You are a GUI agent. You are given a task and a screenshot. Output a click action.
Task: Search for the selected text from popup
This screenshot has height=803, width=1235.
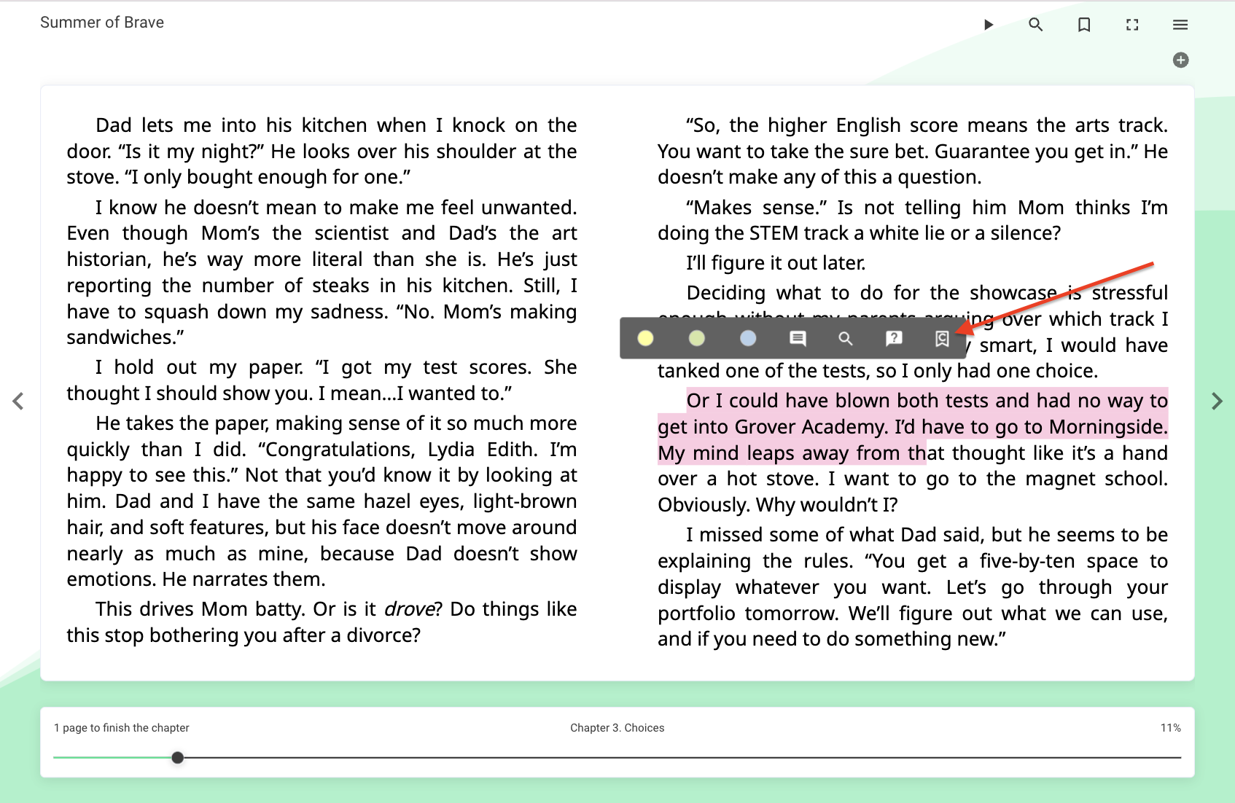846,338
